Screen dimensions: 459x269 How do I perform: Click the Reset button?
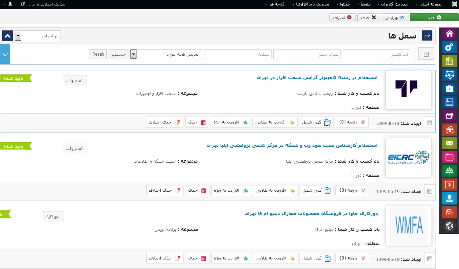click(x=98, y=54)
